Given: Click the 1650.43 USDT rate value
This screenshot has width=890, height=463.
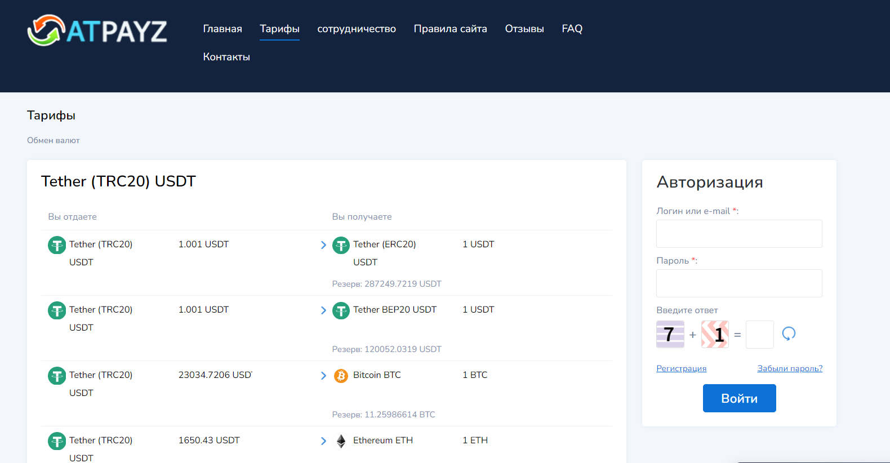Looking at the screenshot, I should 209,440.
